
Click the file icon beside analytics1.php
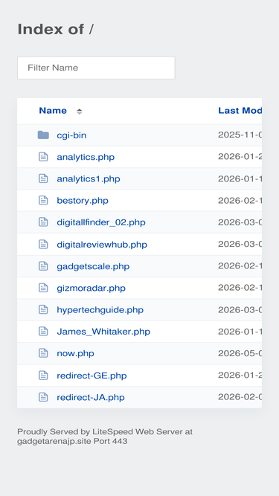pyautogui.click(x=43, y=178)
